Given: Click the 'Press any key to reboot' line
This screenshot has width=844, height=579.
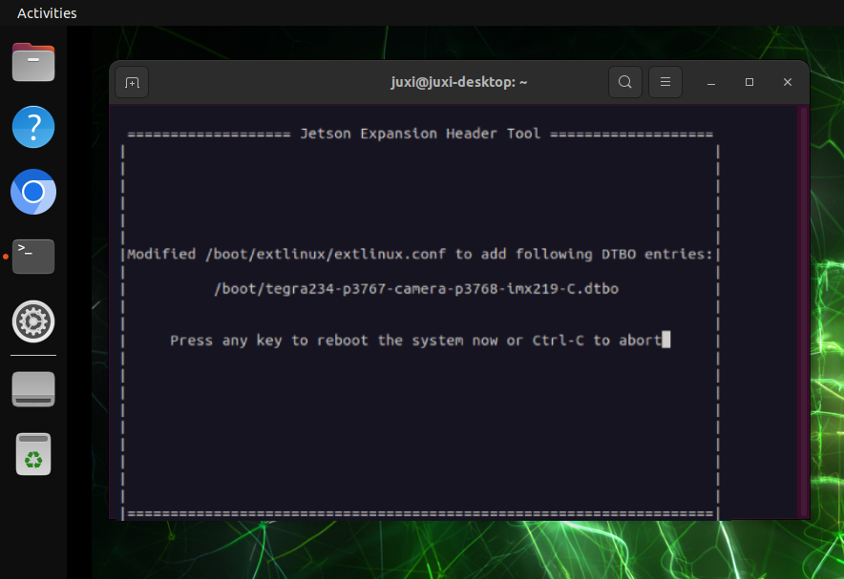Looking at the screenshot, I should tap(416, 341).
